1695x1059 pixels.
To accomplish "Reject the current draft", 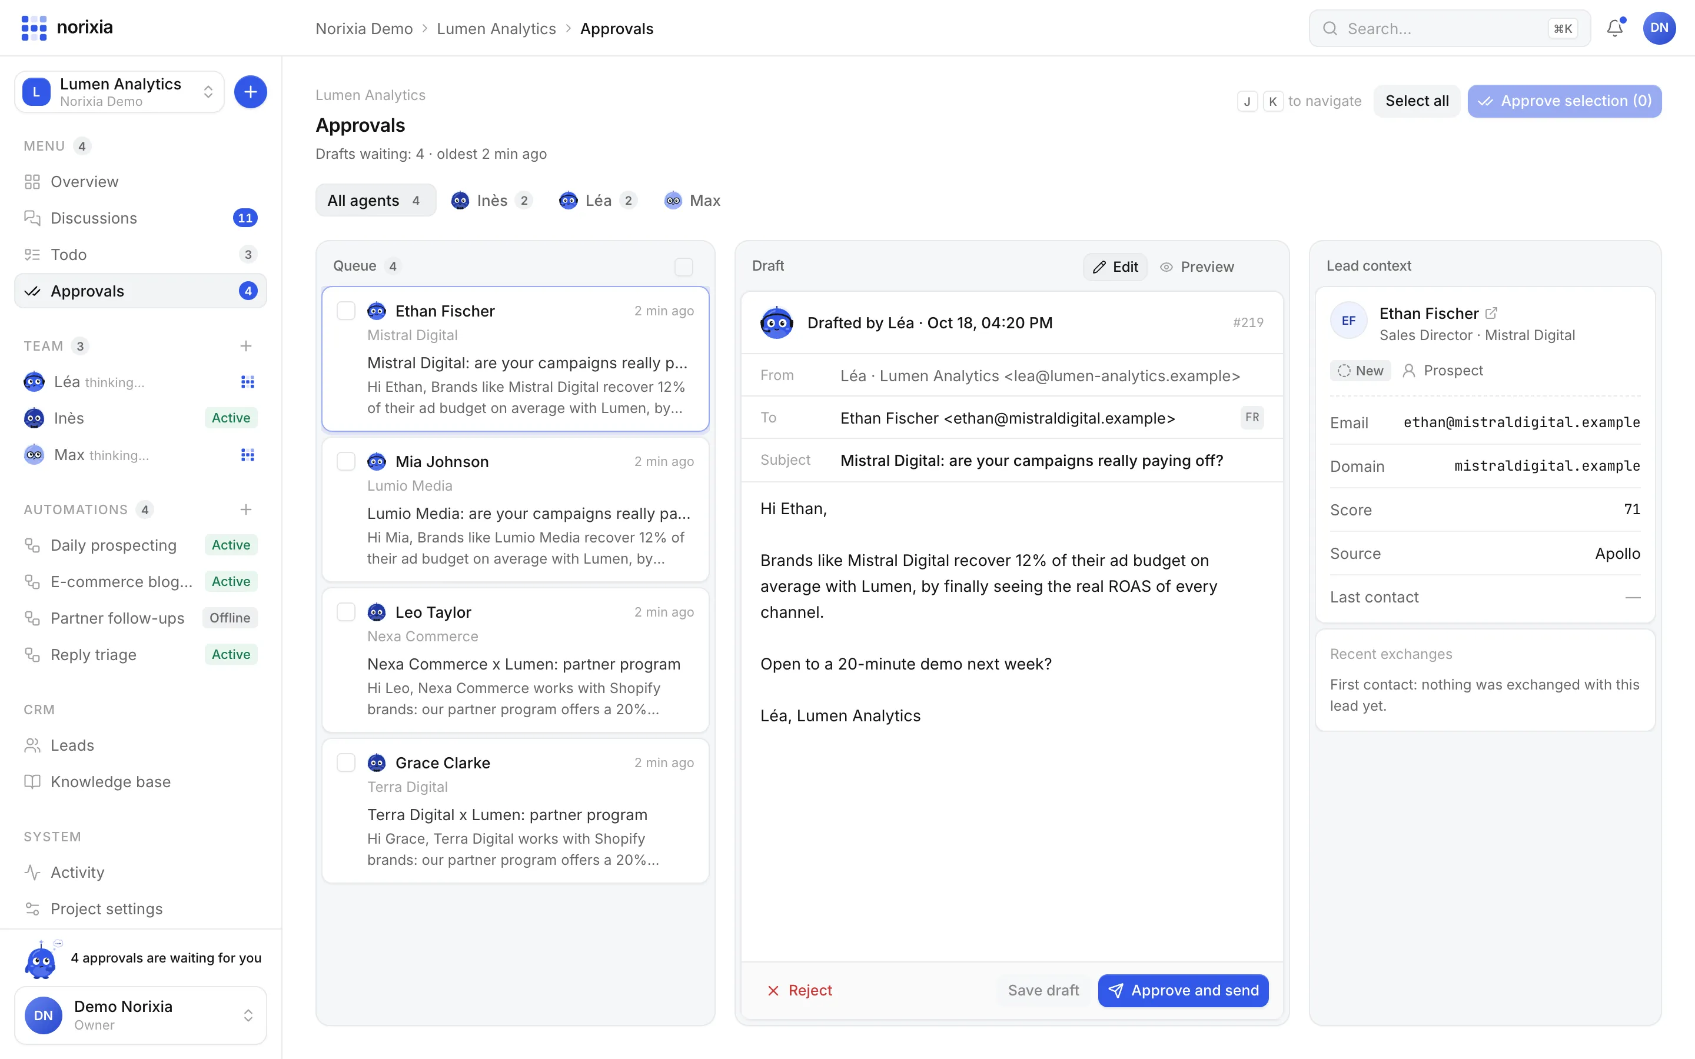I will click(800, 990).
